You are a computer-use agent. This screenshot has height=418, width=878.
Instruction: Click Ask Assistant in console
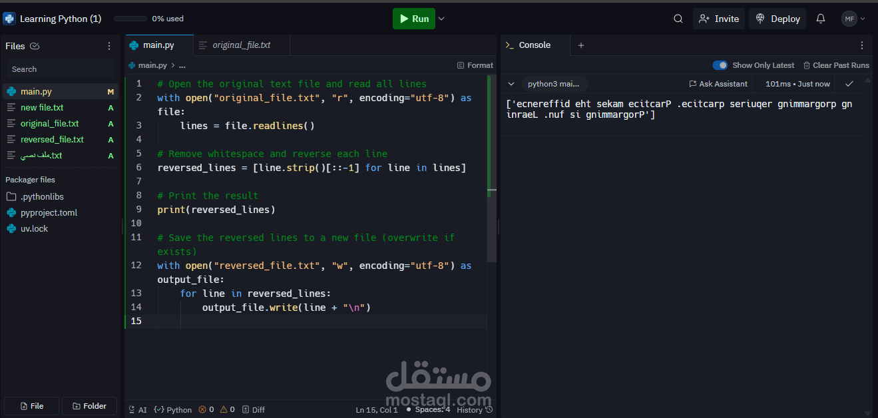point(718,84)
